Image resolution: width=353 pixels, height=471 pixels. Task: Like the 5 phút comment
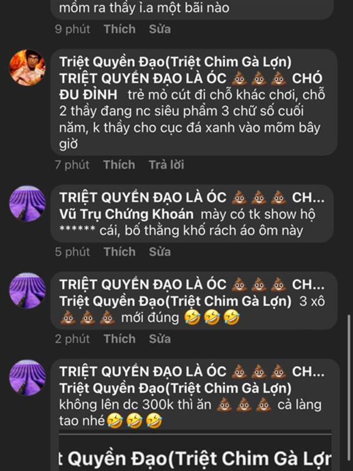click(119, 252)
